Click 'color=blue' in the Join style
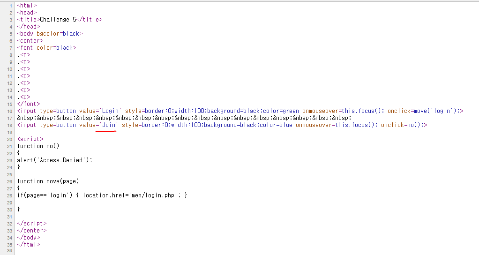The height and width of the screenshot is (255, 479). click(276, 125)
